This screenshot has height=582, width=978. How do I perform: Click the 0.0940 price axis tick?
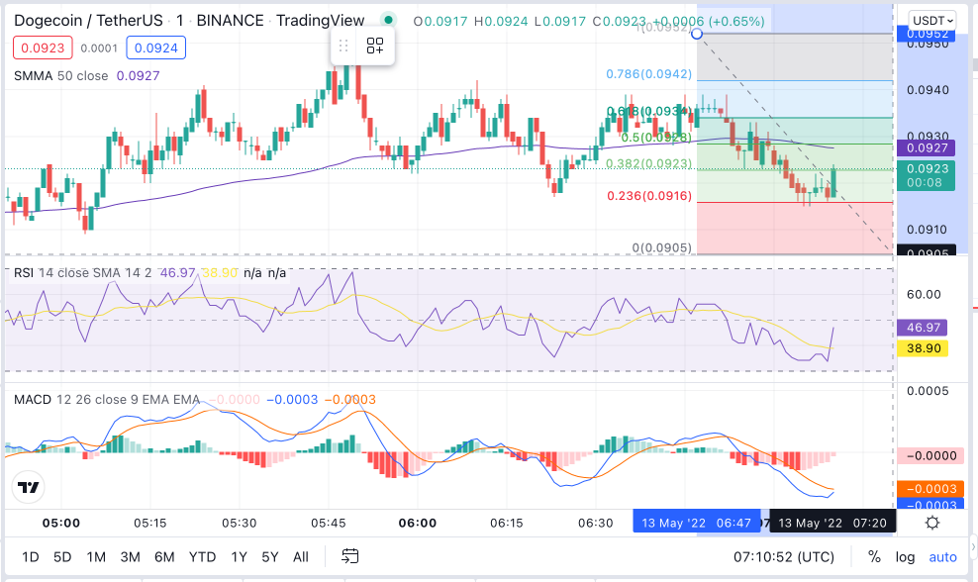[928, 90]
